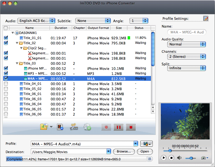Open the Angle dropdown
This screenshot has width=215, height=167.
[x=139, y=21]
